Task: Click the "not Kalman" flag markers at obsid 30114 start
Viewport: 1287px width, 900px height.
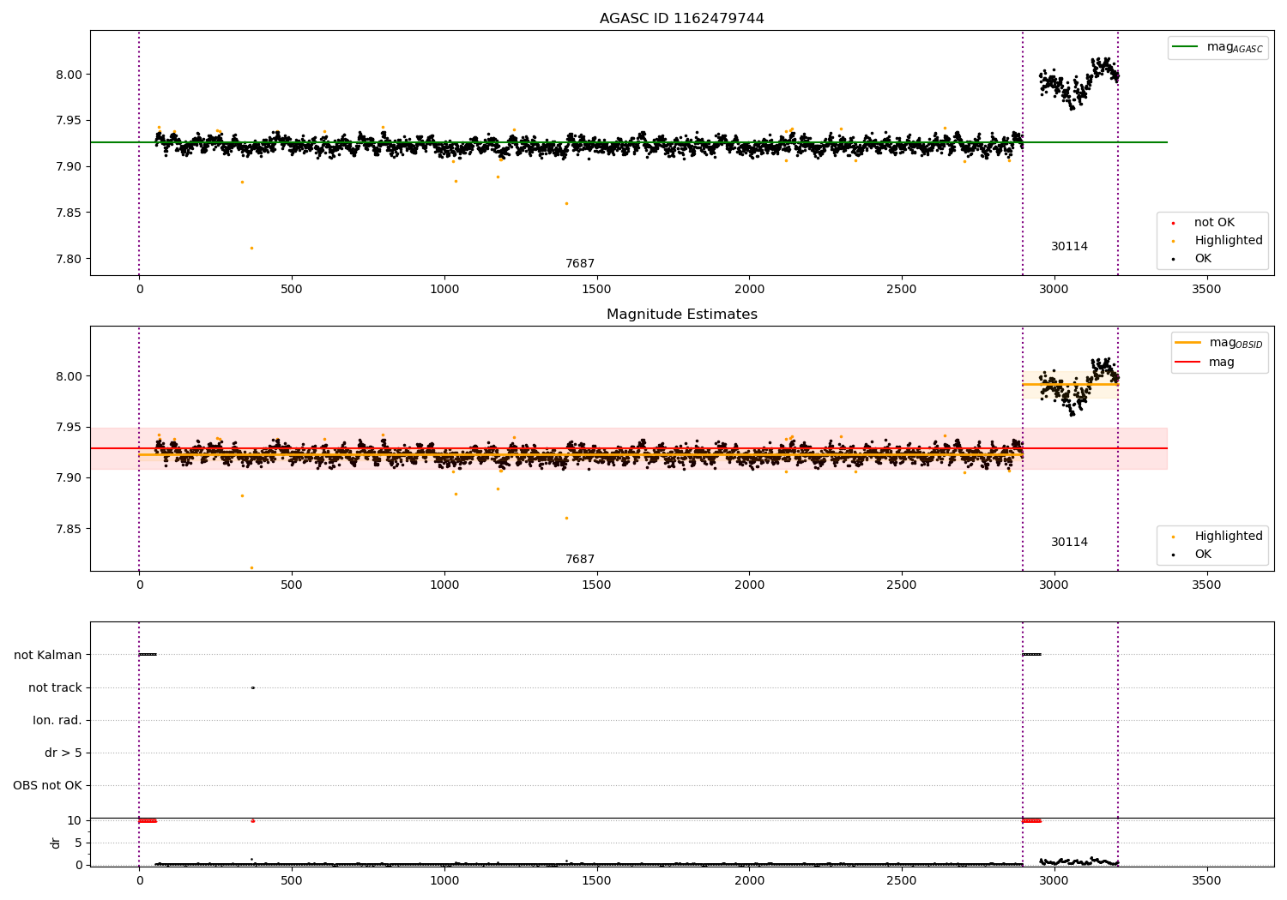Action: coord(1031,655)
